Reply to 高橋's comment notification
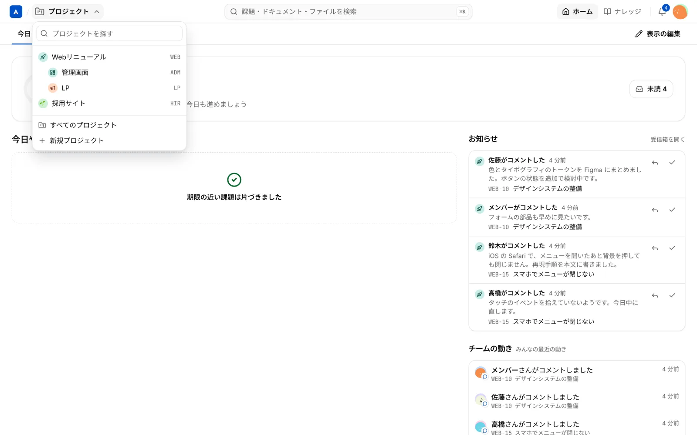The image size is (697, 435). pos(655,296)
